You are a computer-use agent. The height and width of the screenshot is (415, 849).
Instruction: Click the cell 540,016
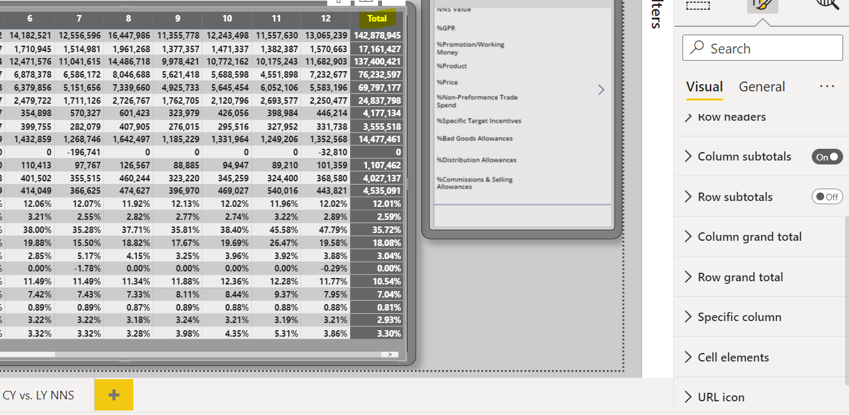pos(276,191)
